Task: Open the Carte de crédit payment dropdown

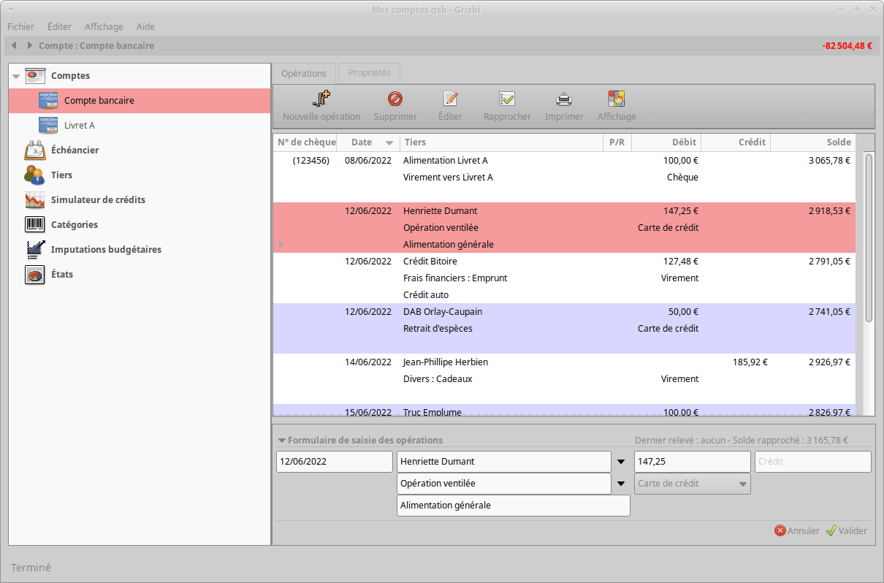Action: point(743,484)
